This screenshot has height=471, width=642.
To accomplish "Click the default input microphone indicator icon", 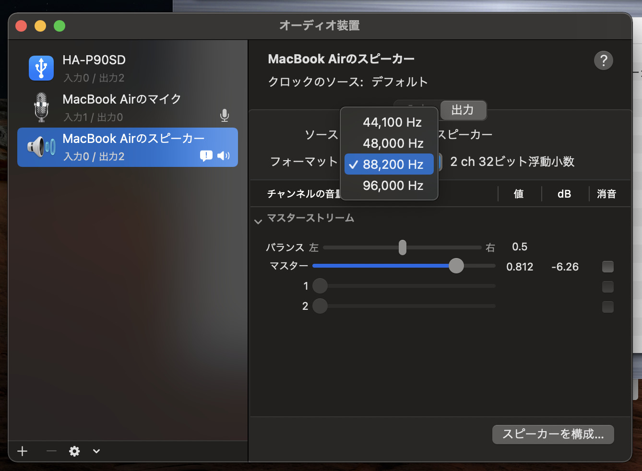I will (224, 115).
